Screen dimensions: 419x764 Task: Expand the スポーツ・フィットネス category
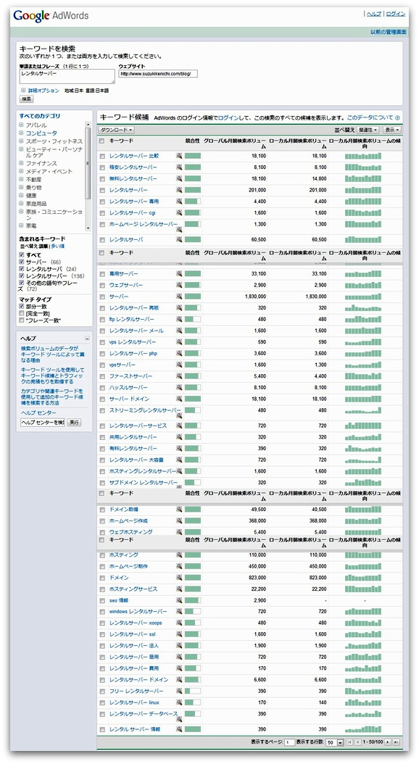(22, 141)
